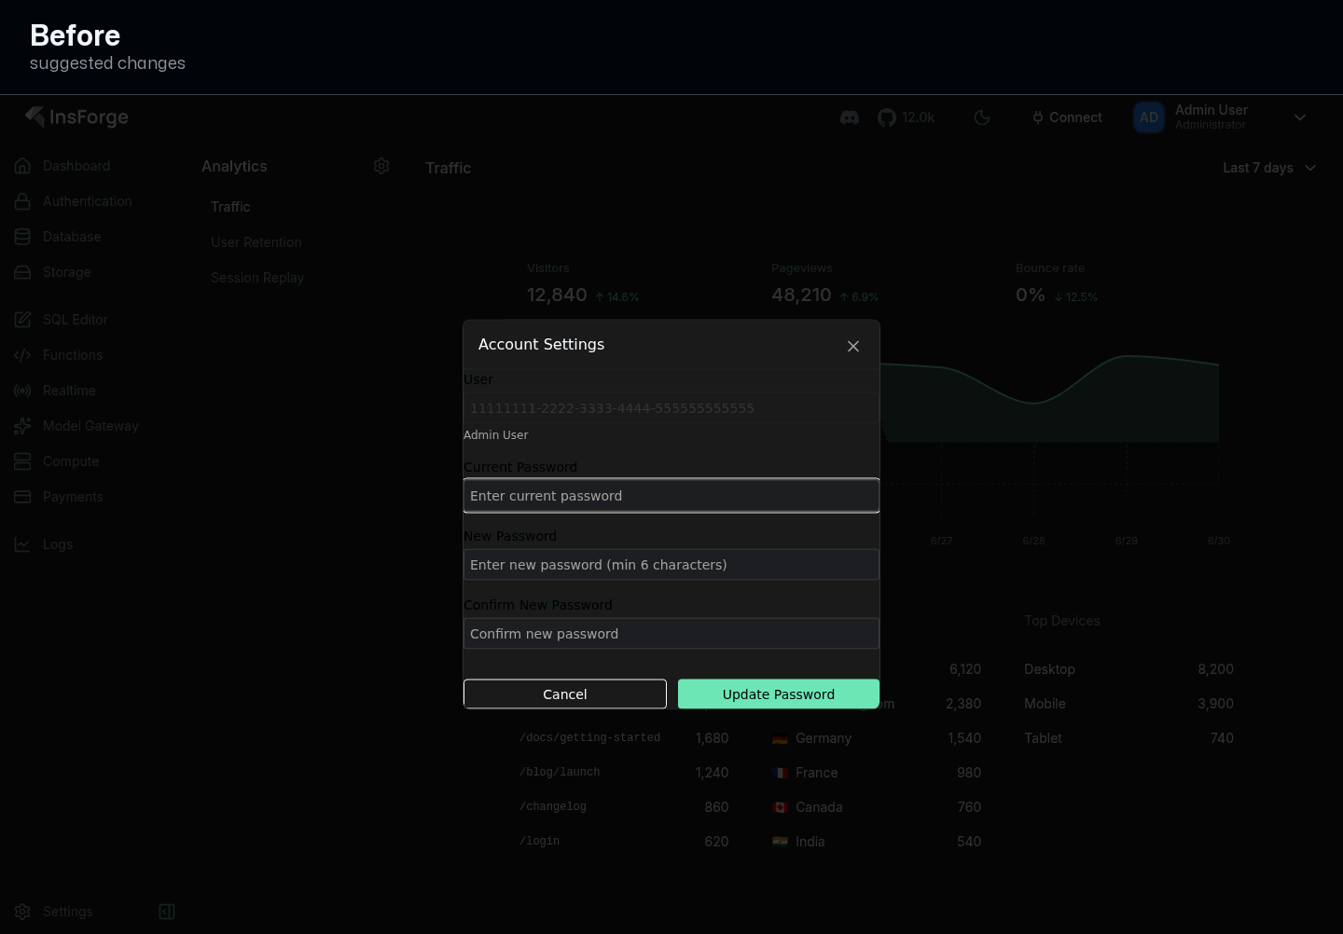Click the Germany flag icon
Screen dimensions: 1343x934
tap(781, 738)
